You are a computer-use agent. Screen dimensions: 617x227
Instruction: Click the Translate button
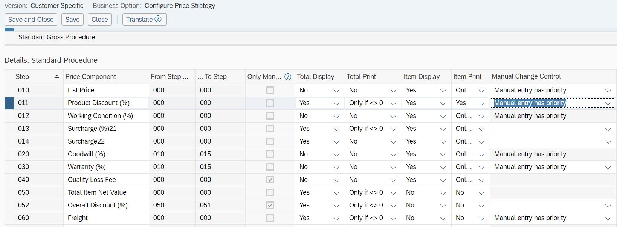pyautogui.click(x=144, y=20)
